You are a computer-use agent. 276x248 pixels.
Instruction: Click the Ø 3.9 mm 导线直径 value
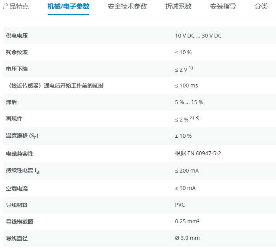click(187, 238)
